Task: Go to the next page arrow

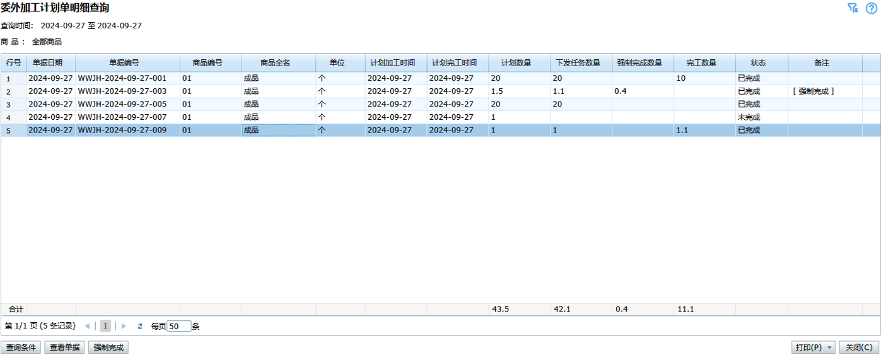Action: (124, 326)
